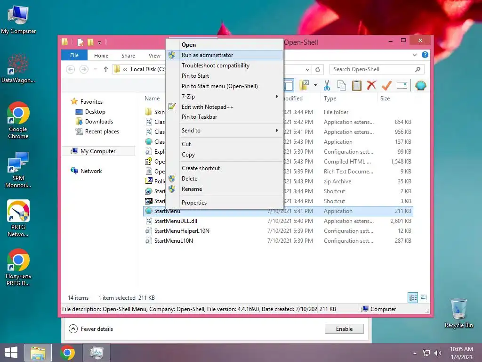Viewport: 482px width, 362px height.
Task: Expand the 7-Zip submenu
Action: 225,96
